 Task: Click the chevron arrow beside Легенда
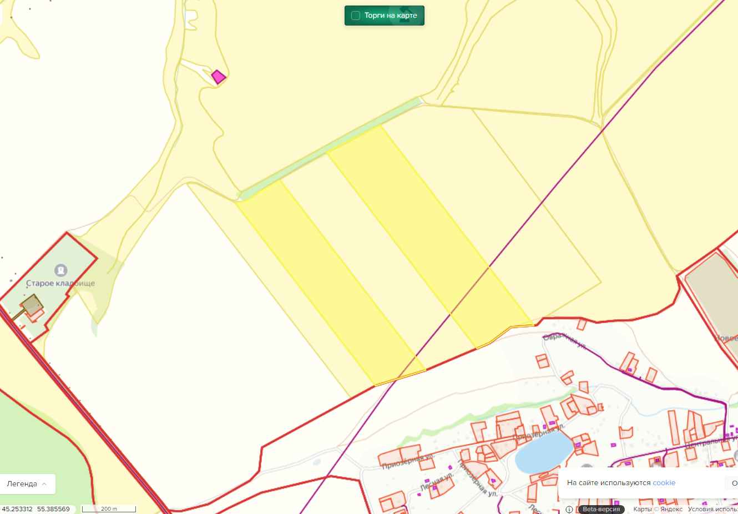click(44, 483)
